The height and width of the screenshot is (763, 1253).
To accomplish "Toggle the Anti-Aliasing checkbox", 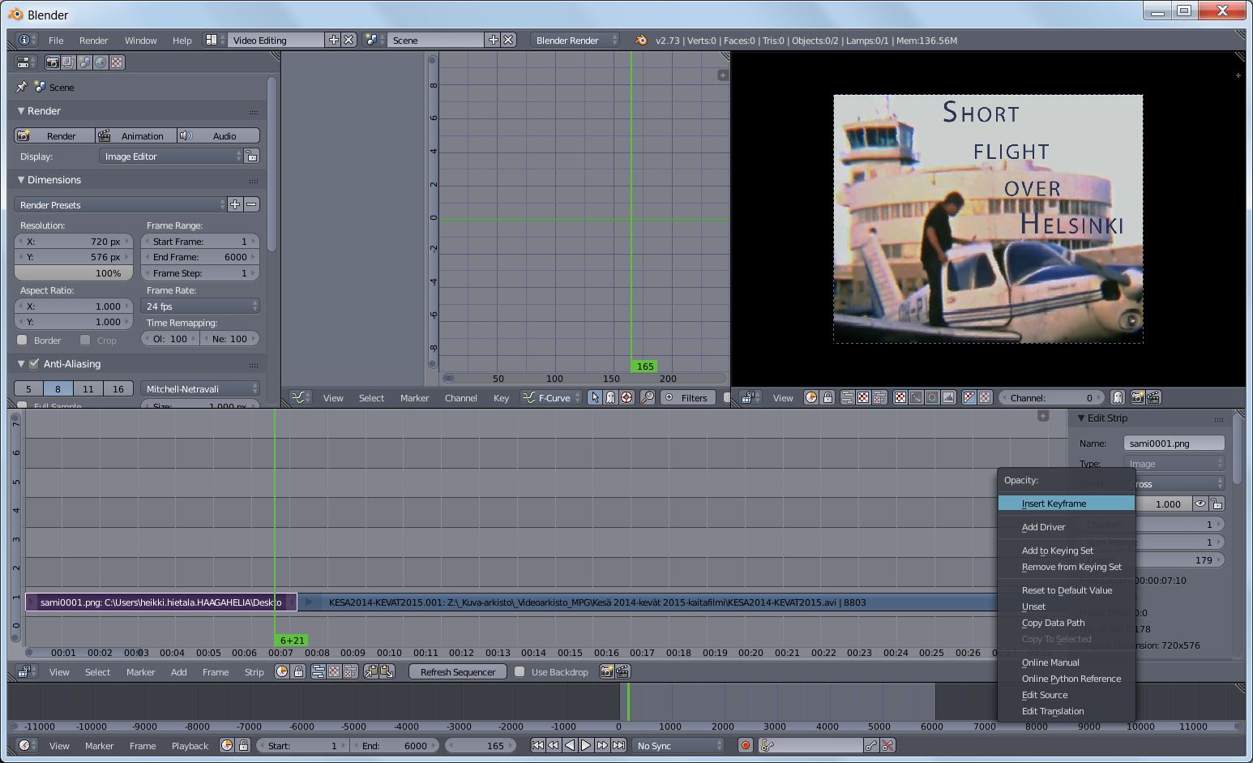I will point(34,363).
